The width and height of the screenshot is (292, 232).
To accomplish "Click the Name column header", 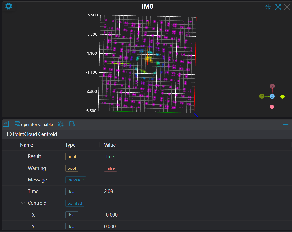I will (x=27, y=145).
